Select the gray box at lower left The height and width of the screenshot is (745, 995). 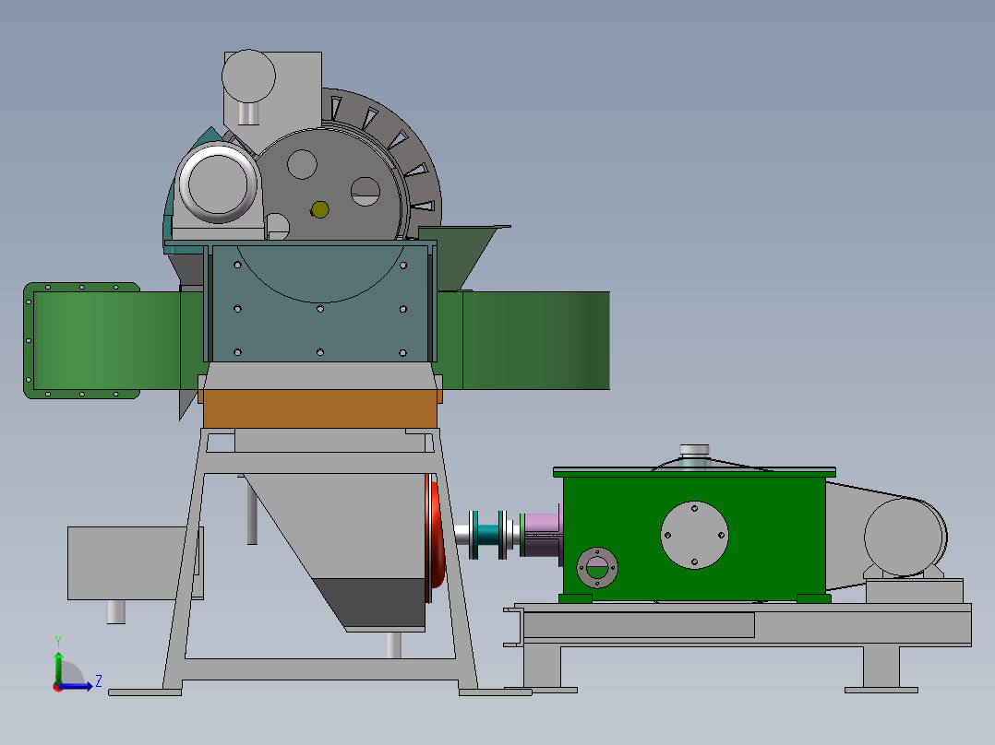coord(130,563)
